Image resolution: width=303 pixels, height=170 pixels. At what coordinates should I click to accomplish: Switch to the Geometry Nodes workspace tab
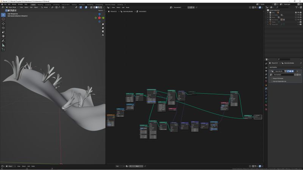pos(110,5)
